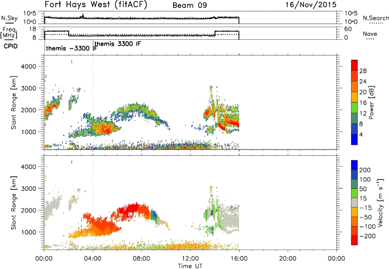
Task: Click the 'themis -3300 IF' CPID text
Action: pos(71,48)
